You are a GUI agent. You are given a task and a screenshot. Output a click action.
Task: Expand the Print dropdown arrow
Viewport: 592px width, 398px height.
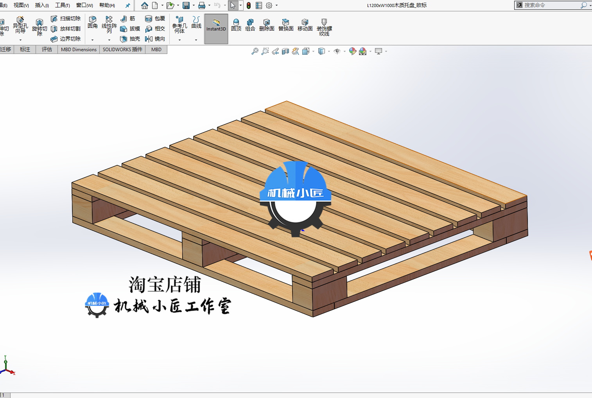coord(209,5)
